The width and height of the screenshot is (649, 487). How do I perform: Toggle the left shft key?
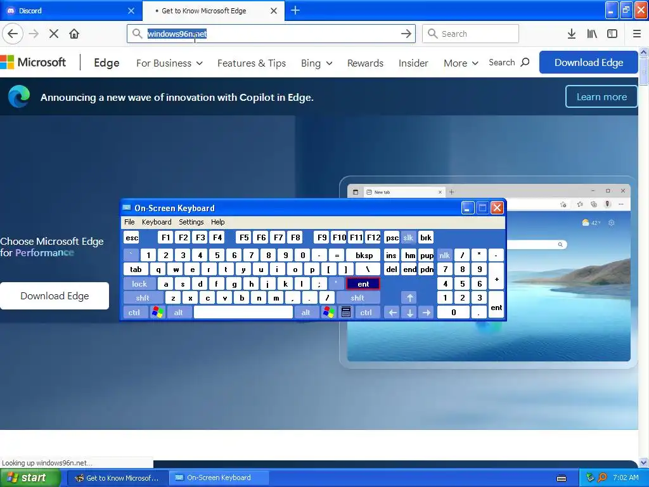coord(143,298)
